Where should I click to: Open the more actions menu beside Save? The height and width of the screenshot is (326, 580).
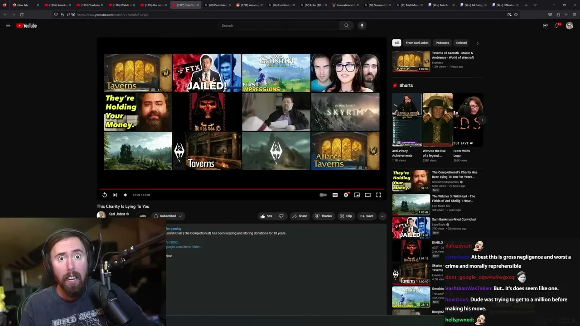click(x=382, y=216)
